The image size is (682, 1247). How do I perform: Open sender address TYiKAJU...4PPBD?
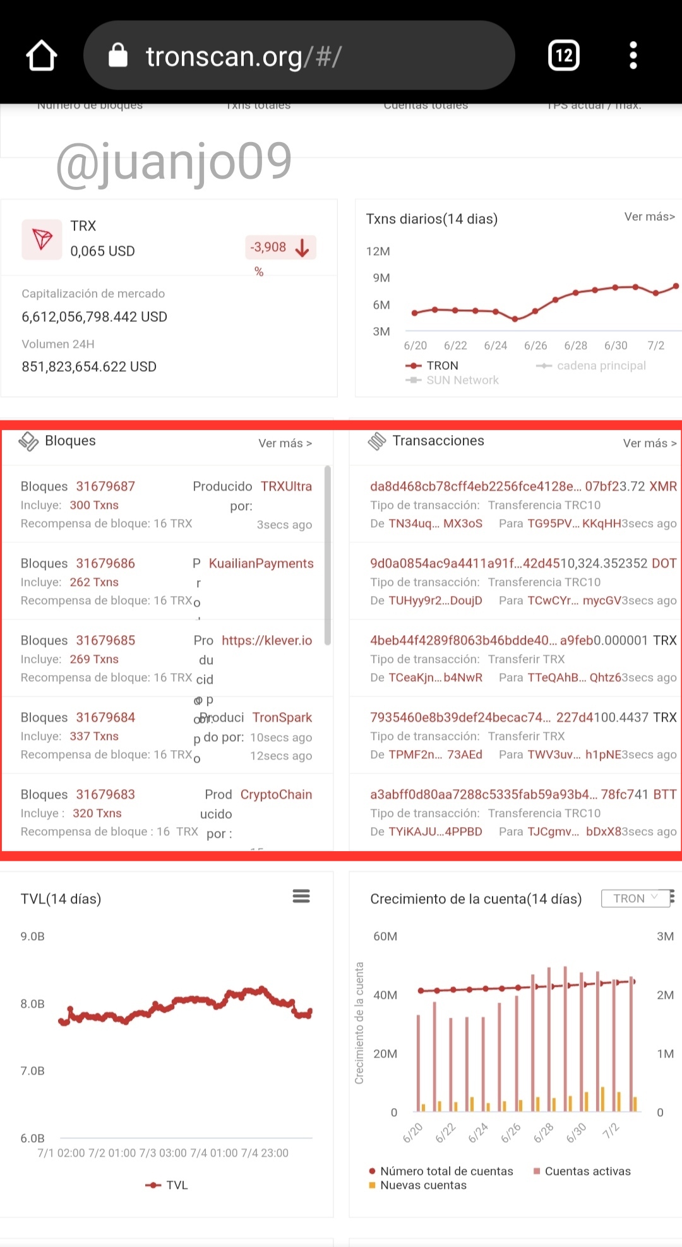pyautogui.click(x=436, y=832)
